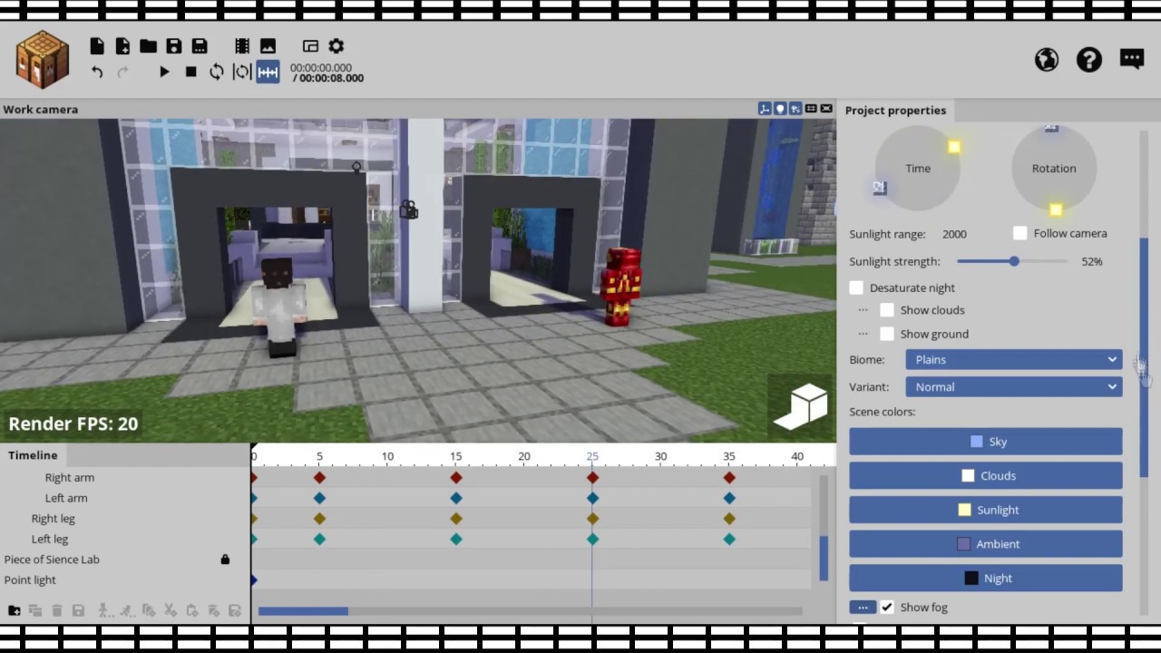Toggle viewport controls axis icon
This screenshot has width=1161, height=653.
pyautogui.click(x=765, y=109)
